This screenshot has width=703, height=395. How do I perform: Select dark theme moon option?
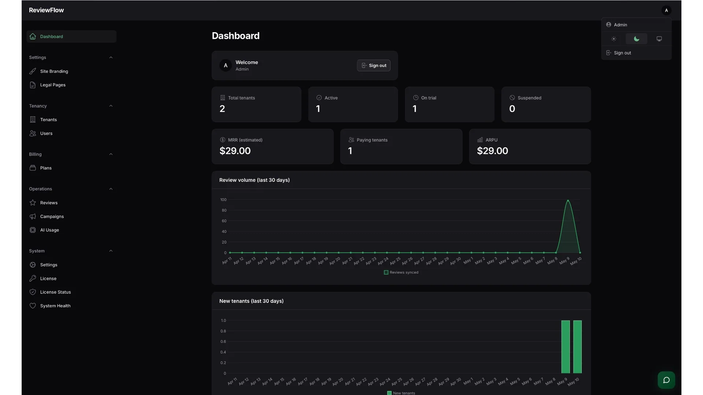tap(636, 39)
